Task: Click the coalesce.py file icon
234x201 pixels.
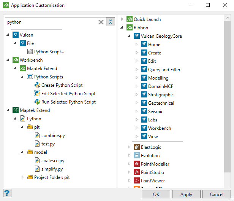Action: [37, 161]
